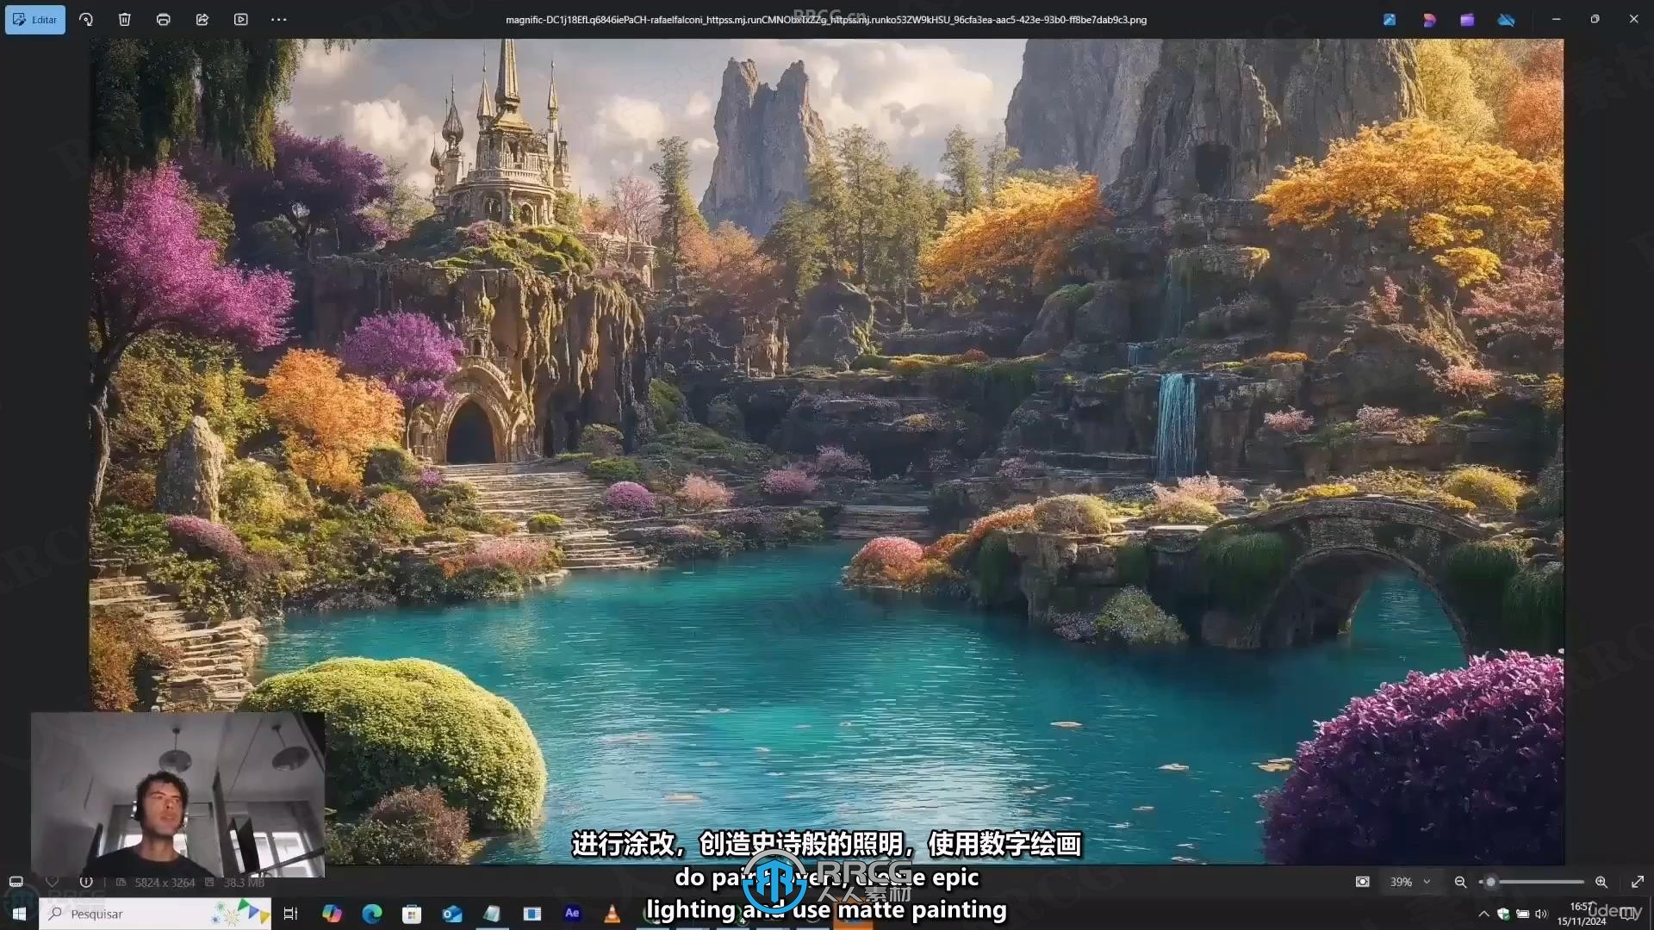Click the 38.3 MB file size text
Screen dimensions: 1654x930
[245, 883]
